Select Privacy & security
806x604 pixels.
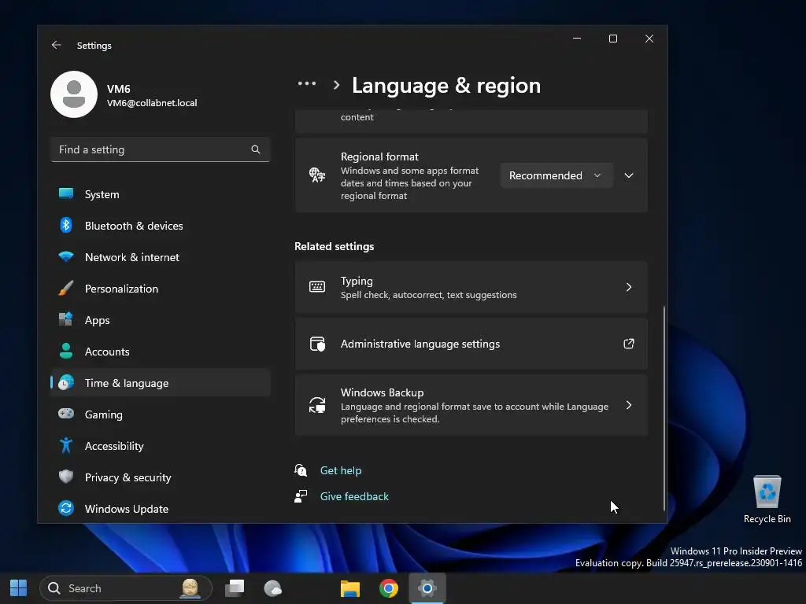point(161,477)
